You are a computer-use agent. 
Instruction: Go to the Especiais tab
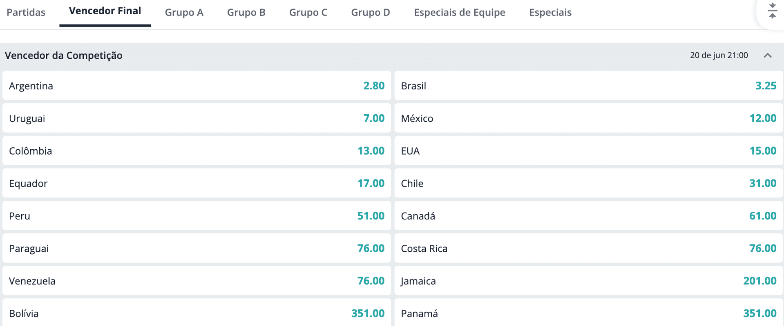pyautogui.click(x=550, y=12)
